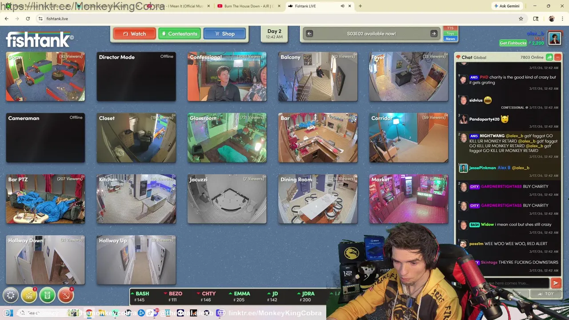
Task: Click JD stock ticker entry
Action: coord(273,296)
